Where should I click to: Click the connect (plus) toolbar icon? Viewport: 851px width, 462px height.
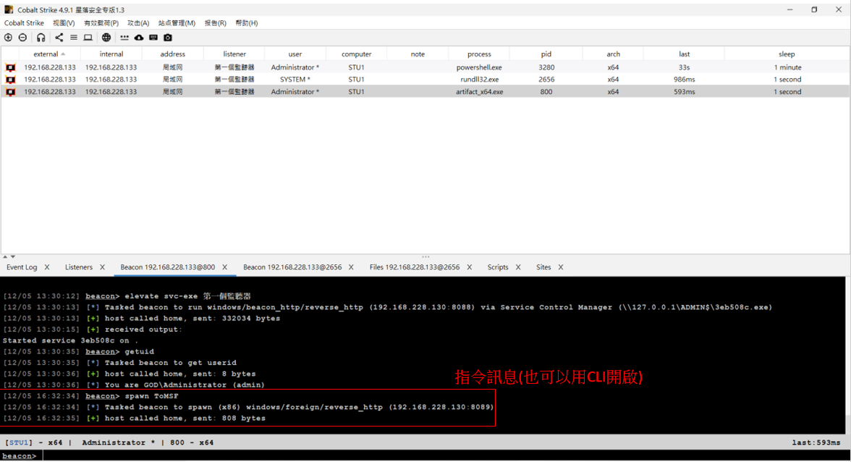[x=8, y=38]
